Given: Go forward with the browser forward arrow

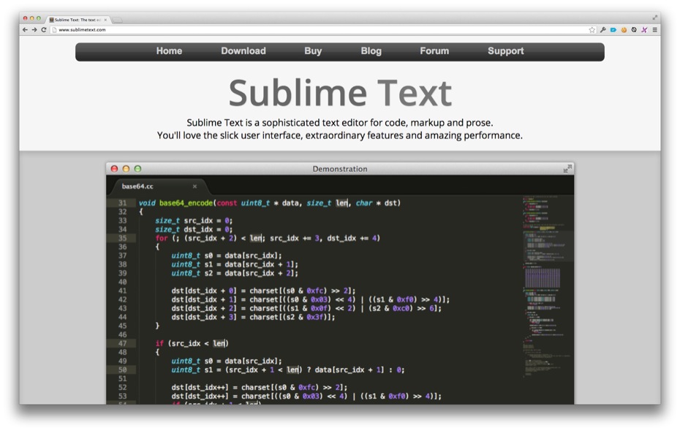Looking at the screenshot, I should tap(34, 30).
